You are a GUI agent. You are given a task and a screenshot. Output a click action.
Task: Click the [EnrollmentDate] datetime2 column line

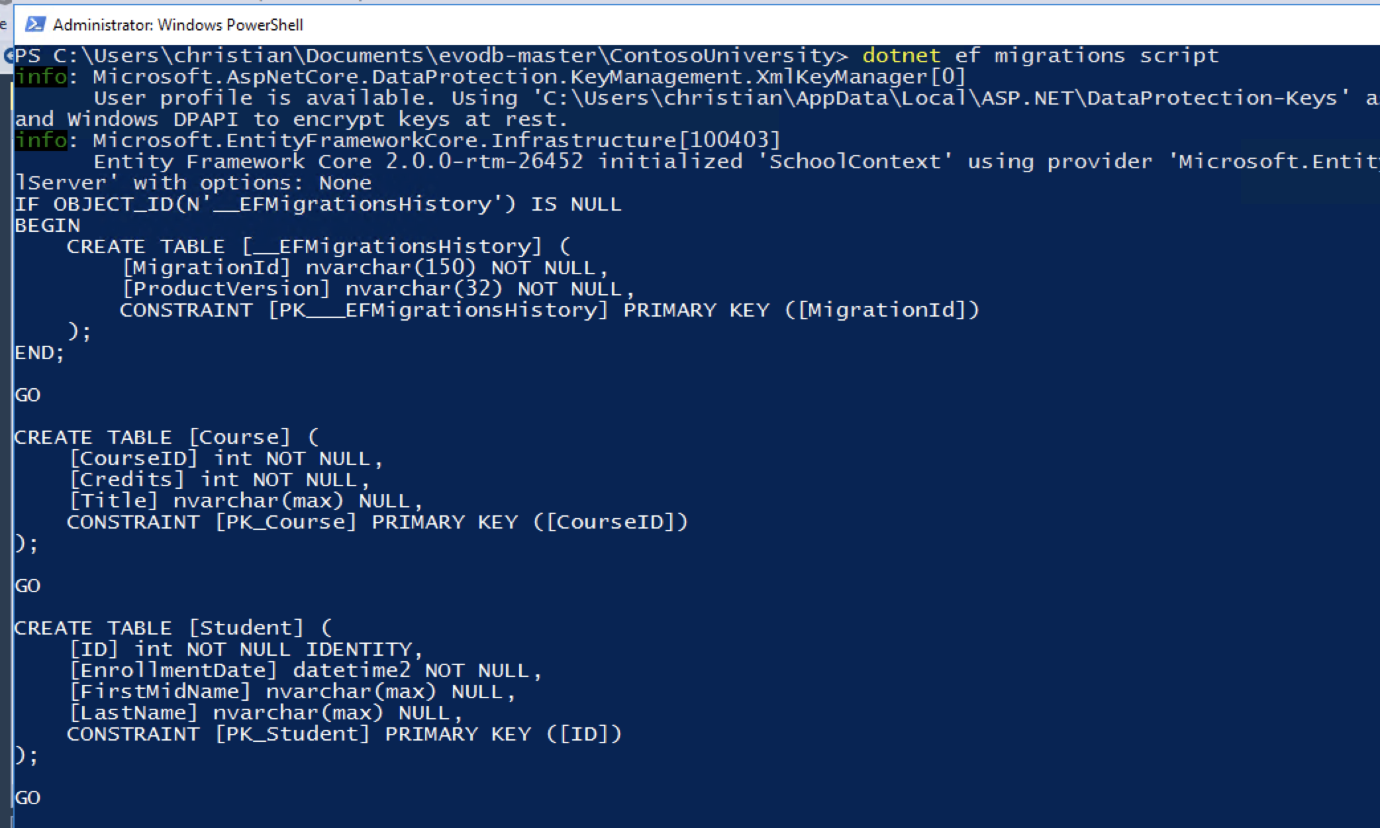pos(305,670)
